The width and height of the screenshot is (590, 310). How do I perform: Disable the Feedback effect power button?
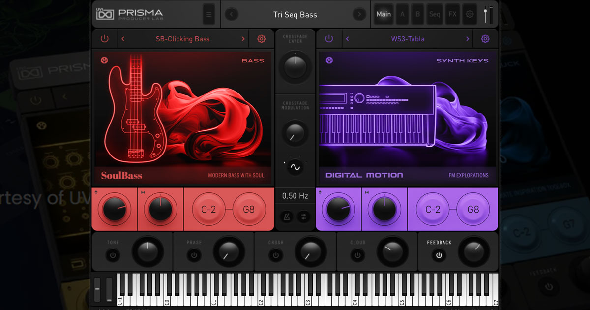coord(439,255)
